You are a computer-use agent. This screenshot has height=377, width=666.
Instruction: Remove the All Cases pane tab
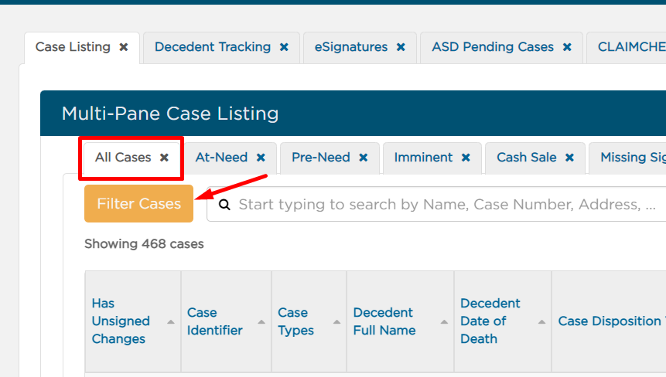[165, 158]
